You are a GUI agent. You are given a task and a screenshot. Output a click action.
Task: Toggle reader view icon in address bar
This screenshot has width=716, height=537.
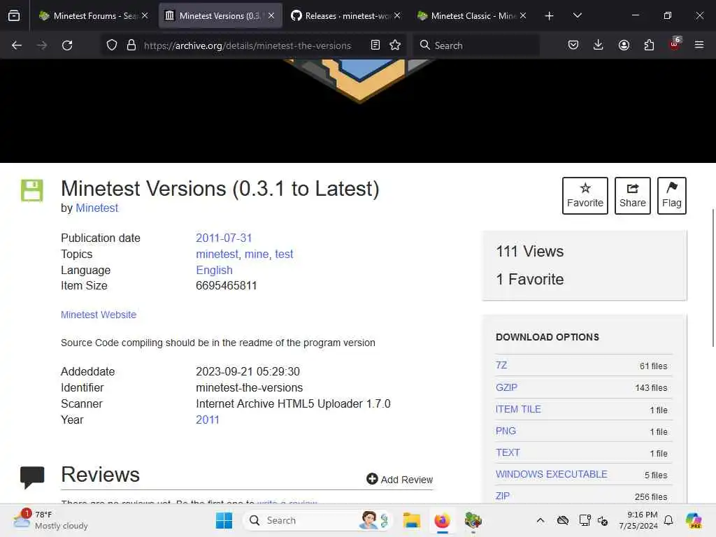pyautogui.click(x=375, y=45)
